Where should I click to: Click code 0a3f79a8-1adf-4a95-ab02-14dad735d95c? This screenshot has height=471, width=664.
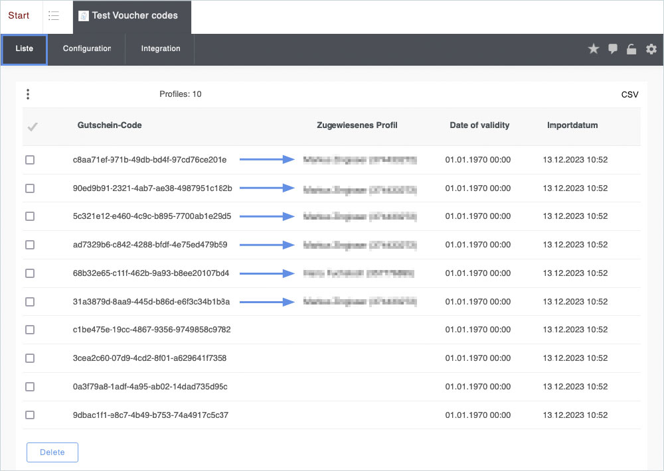coord(150,386)
